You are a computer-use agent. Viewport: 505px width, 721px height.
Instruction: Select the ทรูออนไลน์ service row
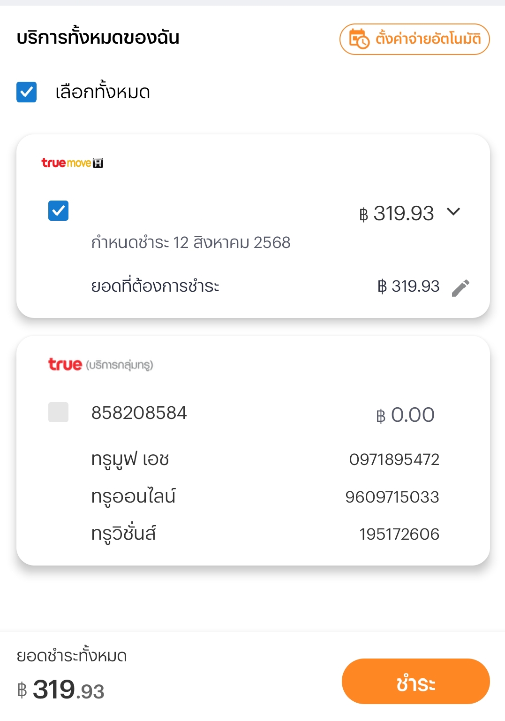point(265,496)
